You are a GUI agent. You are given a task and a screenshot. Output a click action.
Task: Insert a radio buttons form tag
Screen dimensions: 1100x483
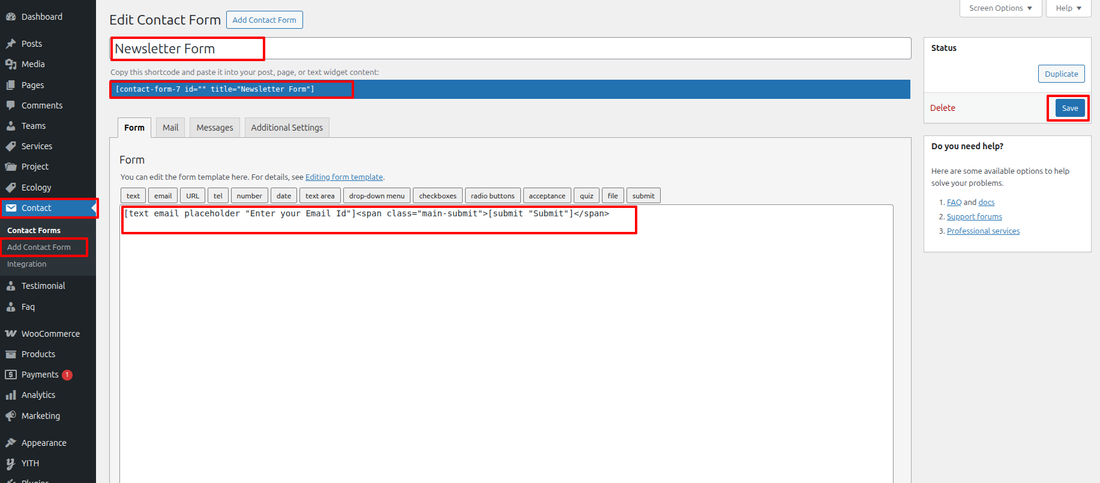point(493,196)
